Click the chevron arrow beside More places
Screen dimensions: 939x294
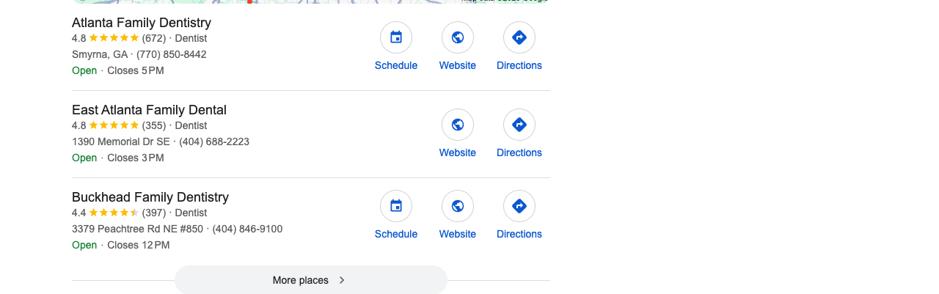pyautogui.click(x=342, y=280)
